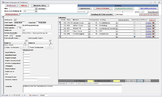Open Mitarbeiter dropdown for Peters, Thomas
The image size is (162, 97).
point(89,31)
